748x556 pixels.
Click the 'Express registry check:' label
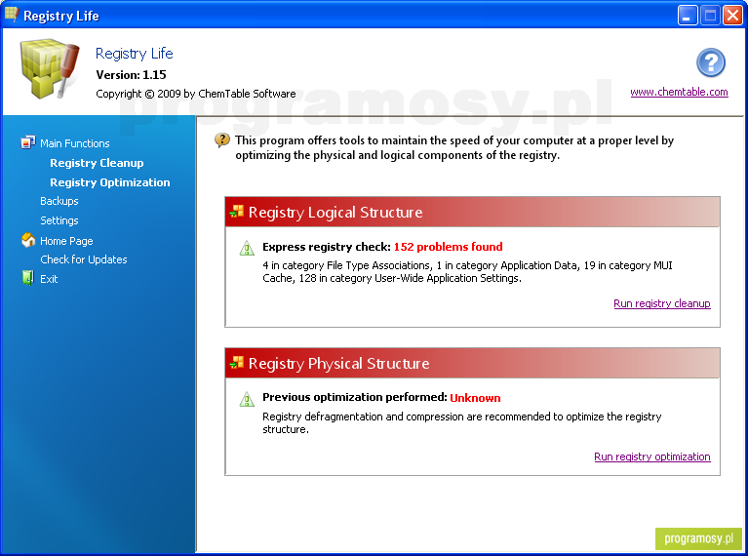point(327,247)
